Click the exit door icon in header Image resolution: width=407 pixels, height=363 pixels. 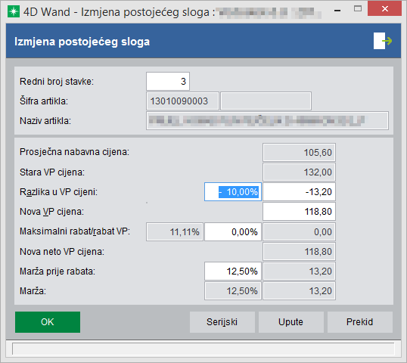pyautogui.click(x=383, y=41)
